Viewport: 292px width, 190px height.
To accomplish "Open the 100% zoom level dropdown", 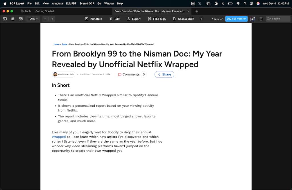I will coord(33,19).
